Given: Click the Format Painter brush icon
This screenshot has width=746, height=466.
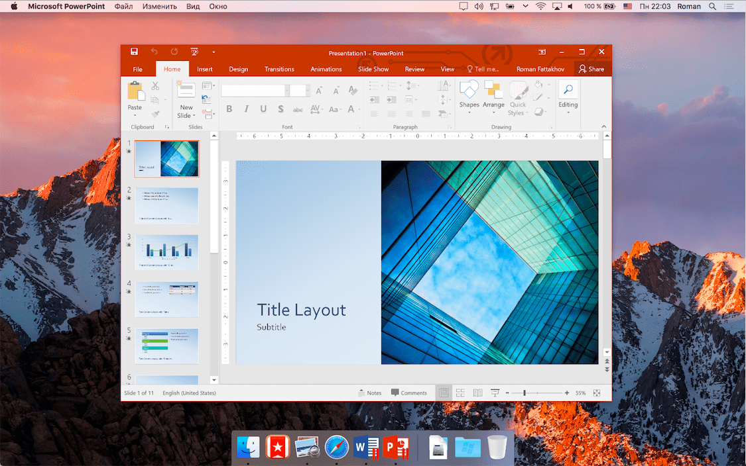Looking at the screenshot, I should 155,114.
